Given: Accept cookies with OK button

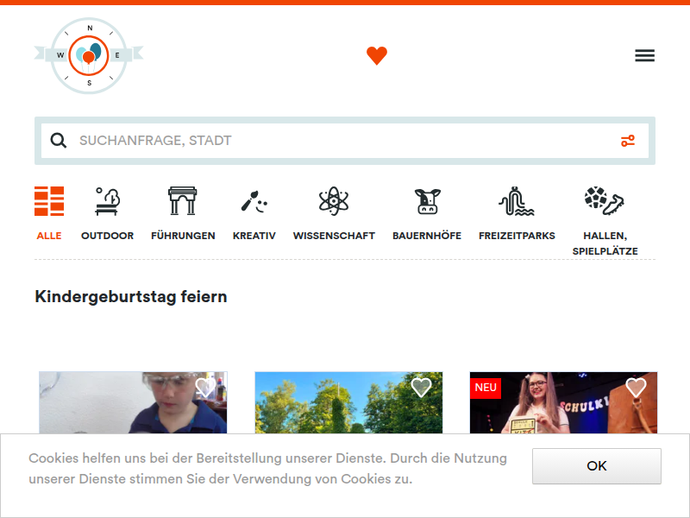Looking at the screenshot, I should coord(597,466).
